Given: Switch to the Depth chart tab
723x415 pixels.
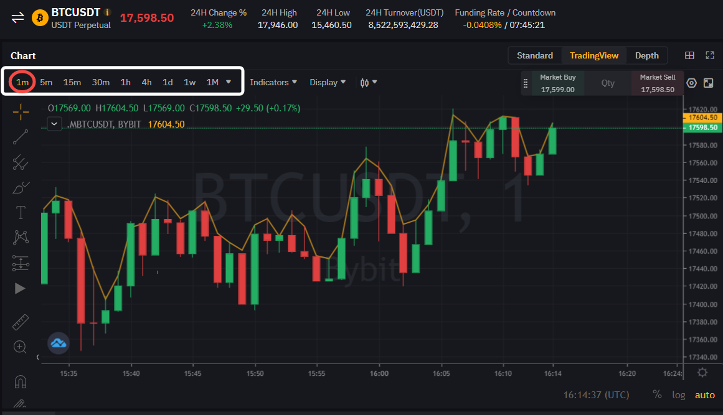Looking at the screenshot, I should coord(646,55).
